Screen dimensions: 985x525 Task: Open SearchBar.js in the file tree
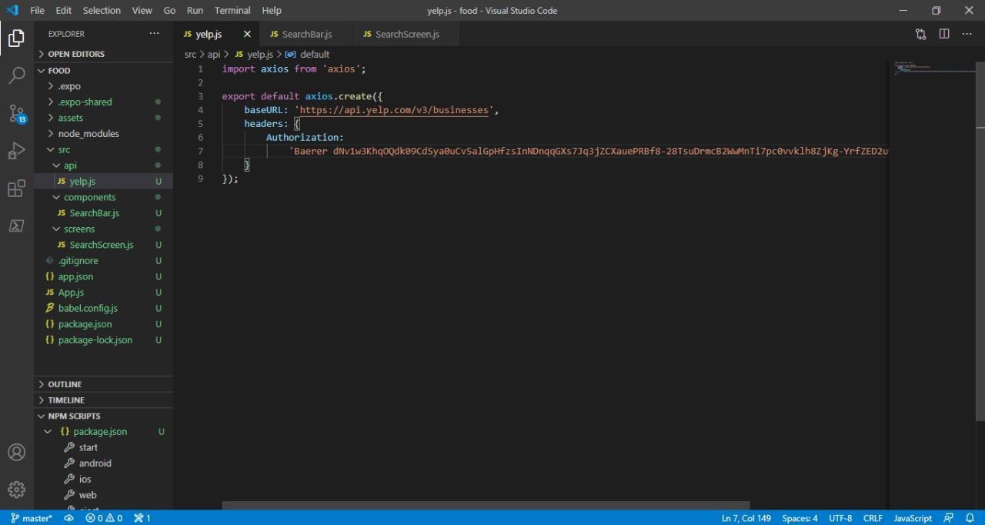tap(104, 213)
